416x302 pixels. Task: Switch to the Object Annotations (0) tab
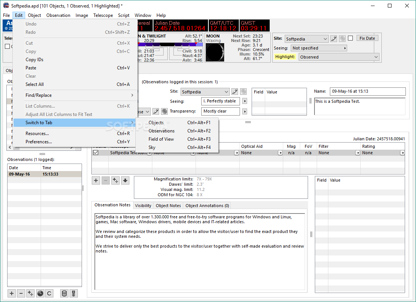pos(207,206)
